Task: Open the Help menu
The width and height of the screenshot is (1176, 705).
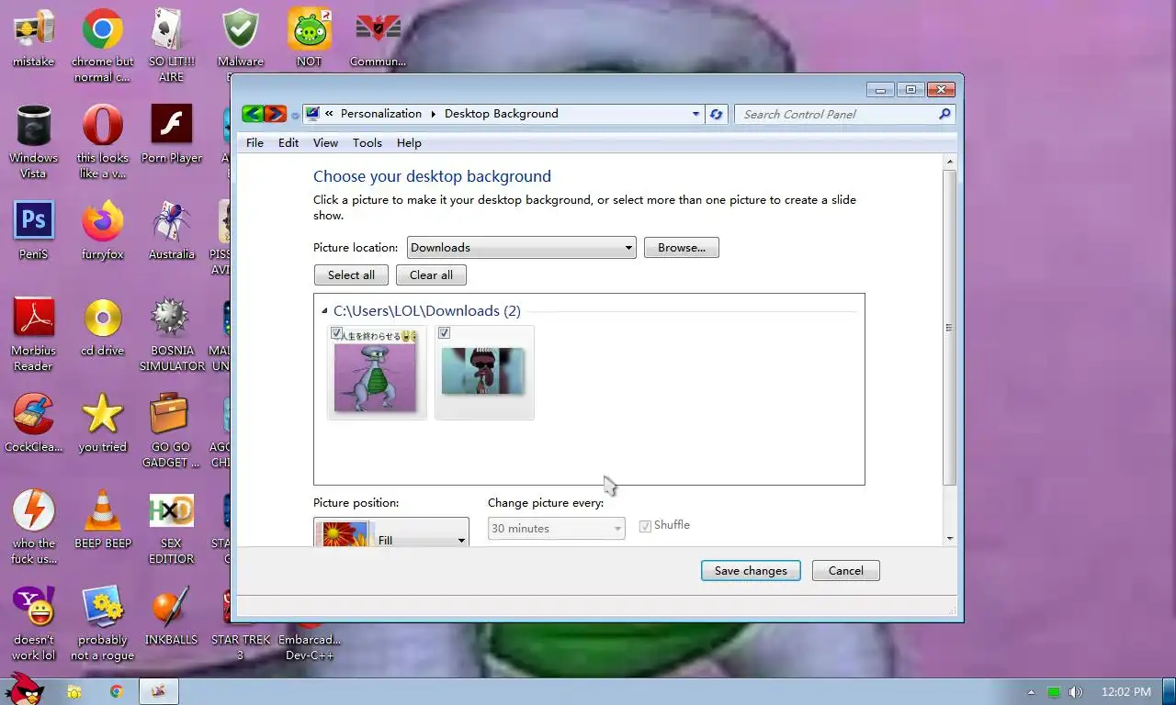Action: [x=409, y=143]
